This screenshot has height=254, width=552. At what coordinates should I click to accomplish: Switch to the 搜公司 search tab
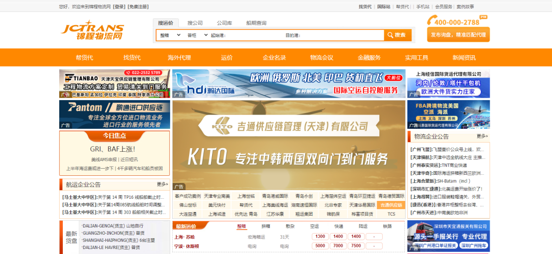coord(195,23)
